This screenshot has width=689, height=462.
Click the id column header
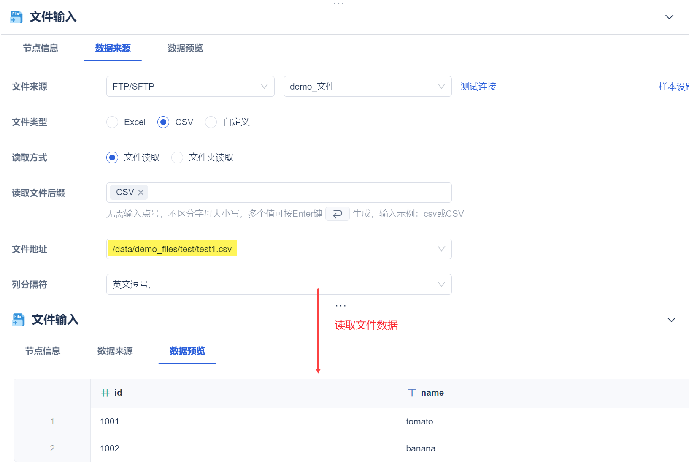pyautogui.click(x=243, y=393)
